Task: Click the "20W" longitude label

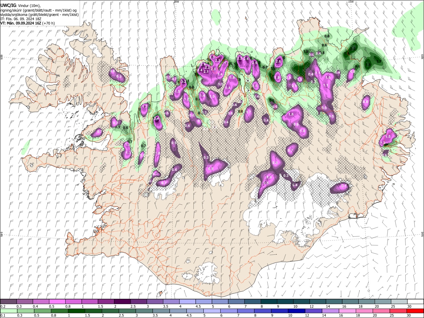Action: click(176, 2)
